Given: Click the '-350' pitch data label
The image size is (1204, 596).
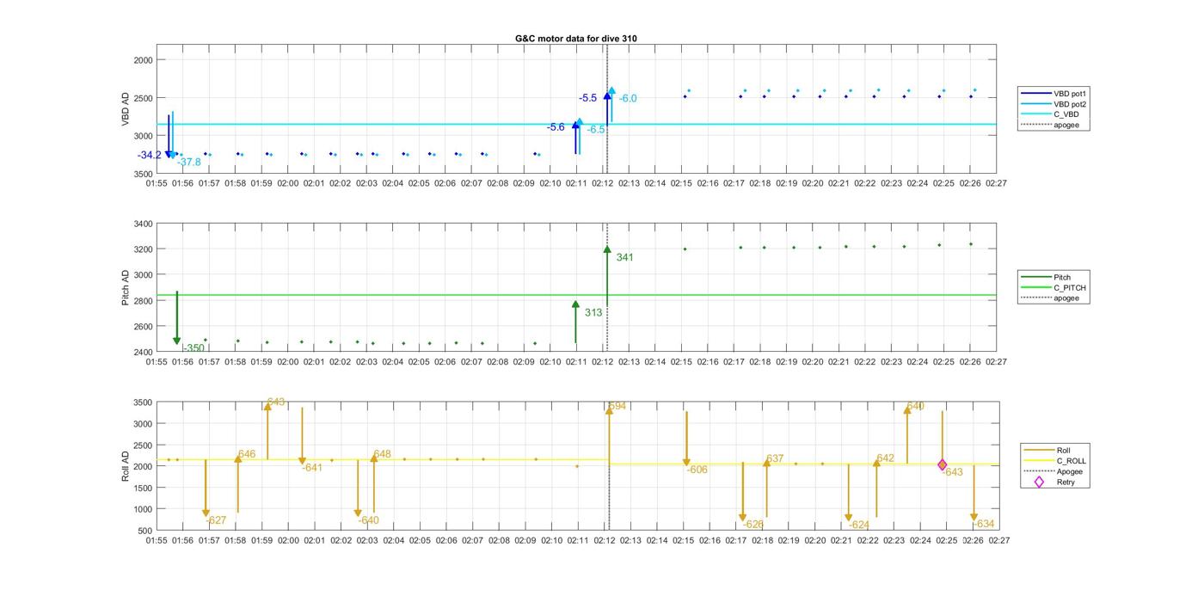Looking at the screenshot, I should (194, 347).
